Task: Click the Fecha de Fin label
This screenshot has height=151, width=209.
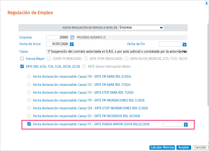Action: pyautogui.click(x=136, y=44)
